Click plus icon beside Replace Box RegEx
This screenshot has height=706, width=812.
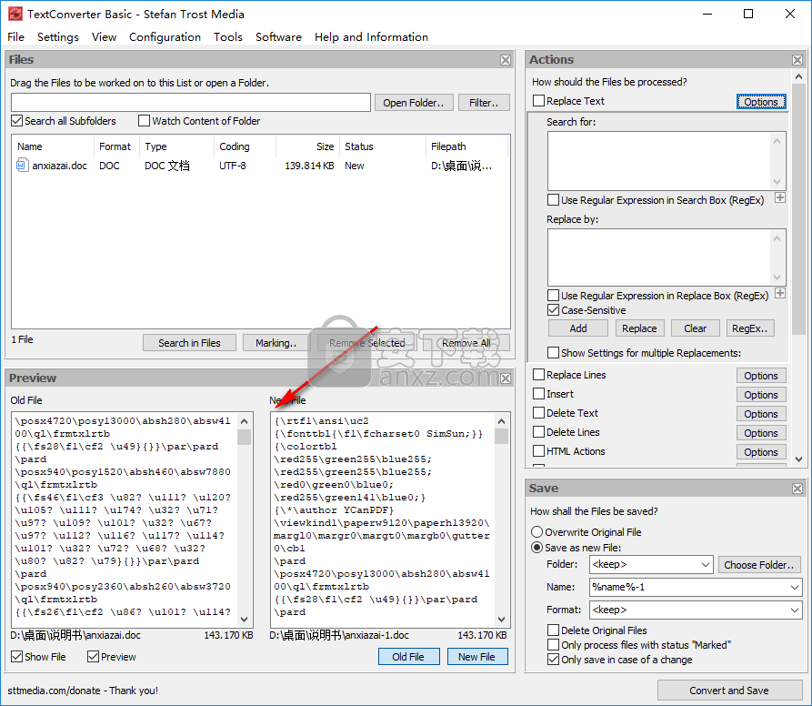[x=780, y=293]
